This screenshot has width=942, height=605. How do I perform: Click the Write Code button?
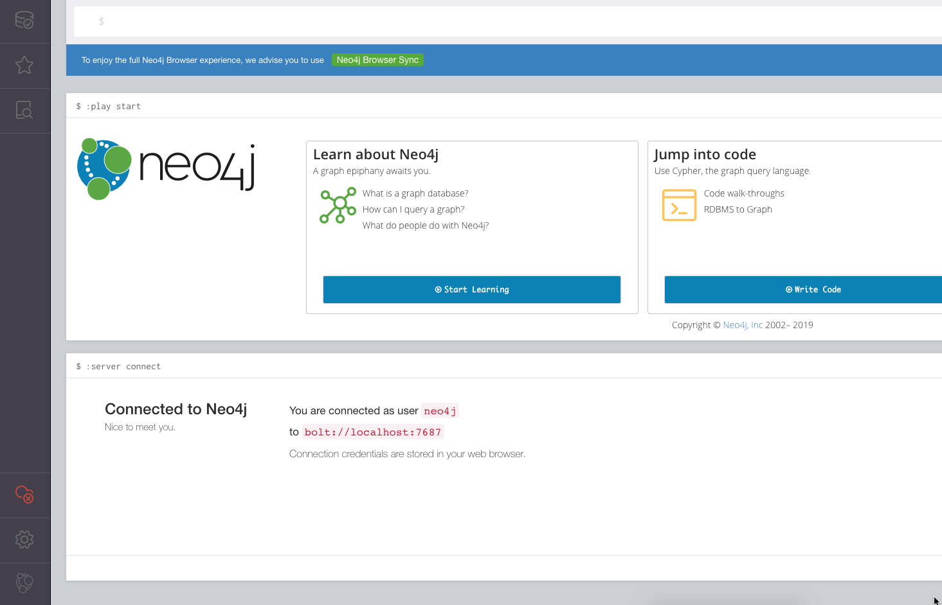point(803,290)
